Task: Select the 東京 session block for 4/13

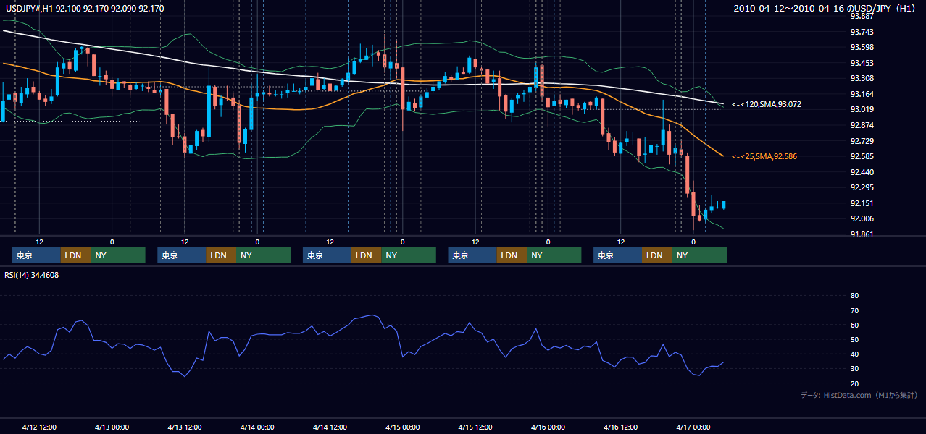Action: point(182,255)
